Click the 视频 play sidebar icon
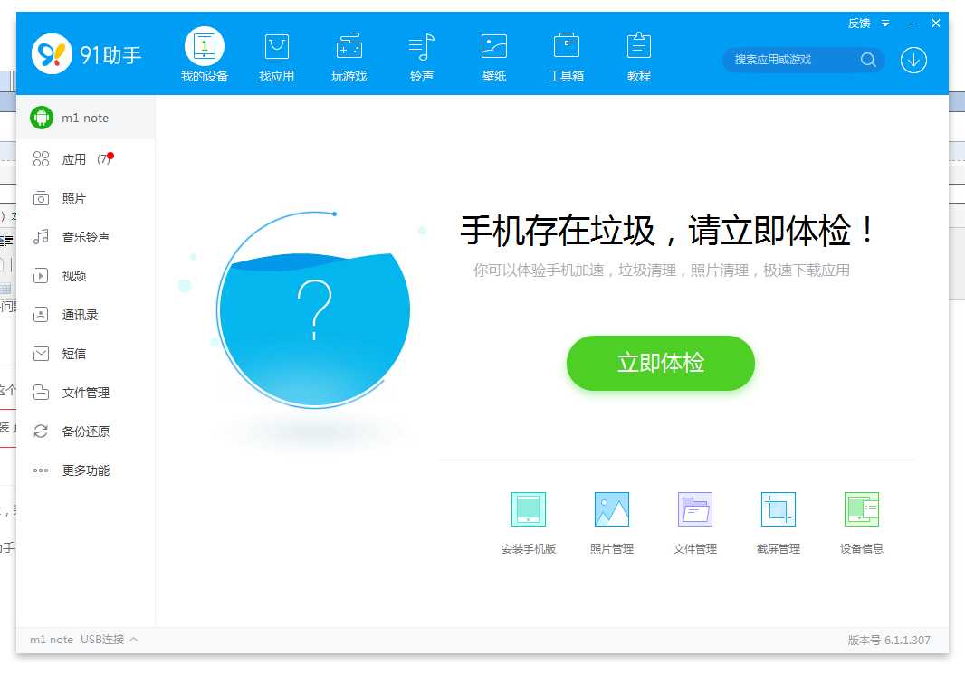965x674 pixels. pos(42,276)
